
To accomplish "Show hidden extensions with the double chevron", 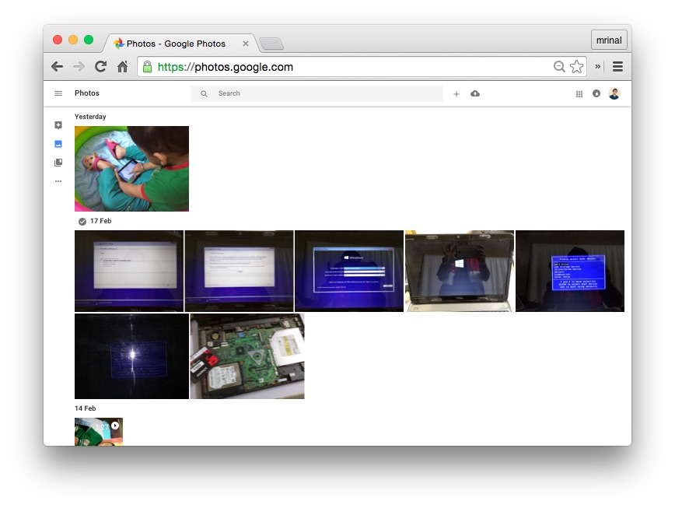I will 597,66.
